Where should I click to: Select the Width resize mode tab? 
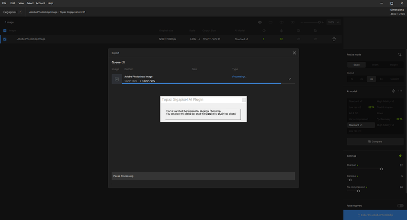click(375, 65)
